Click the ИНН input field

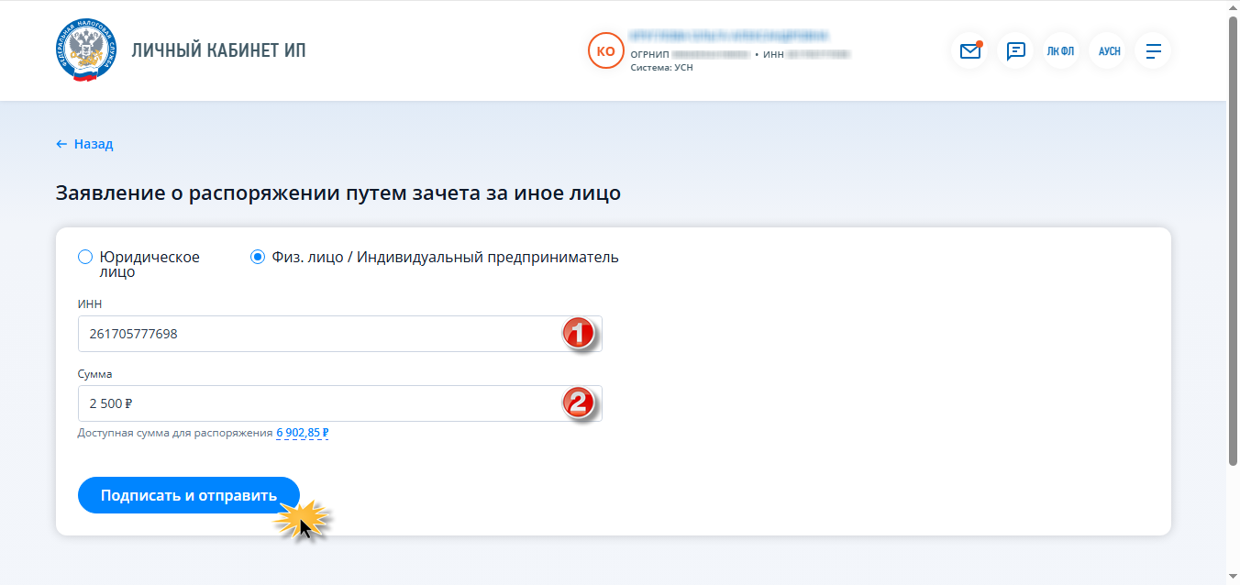(x=340, y=334)
